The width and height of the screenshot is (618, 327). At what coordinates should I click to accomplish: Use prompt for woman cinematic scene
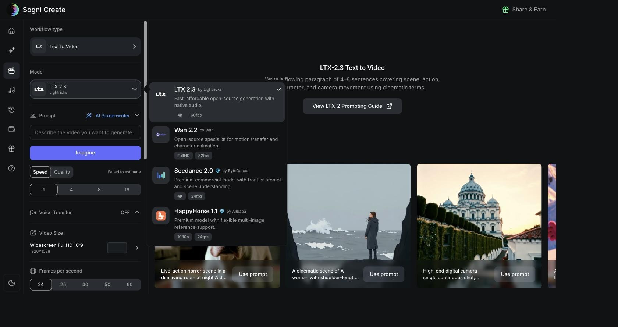384,274
